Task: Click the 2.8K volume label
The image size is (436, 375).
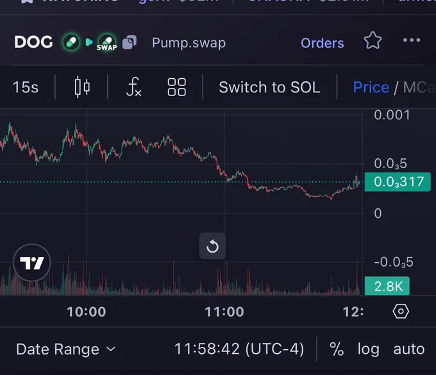Action: [387, 286]
